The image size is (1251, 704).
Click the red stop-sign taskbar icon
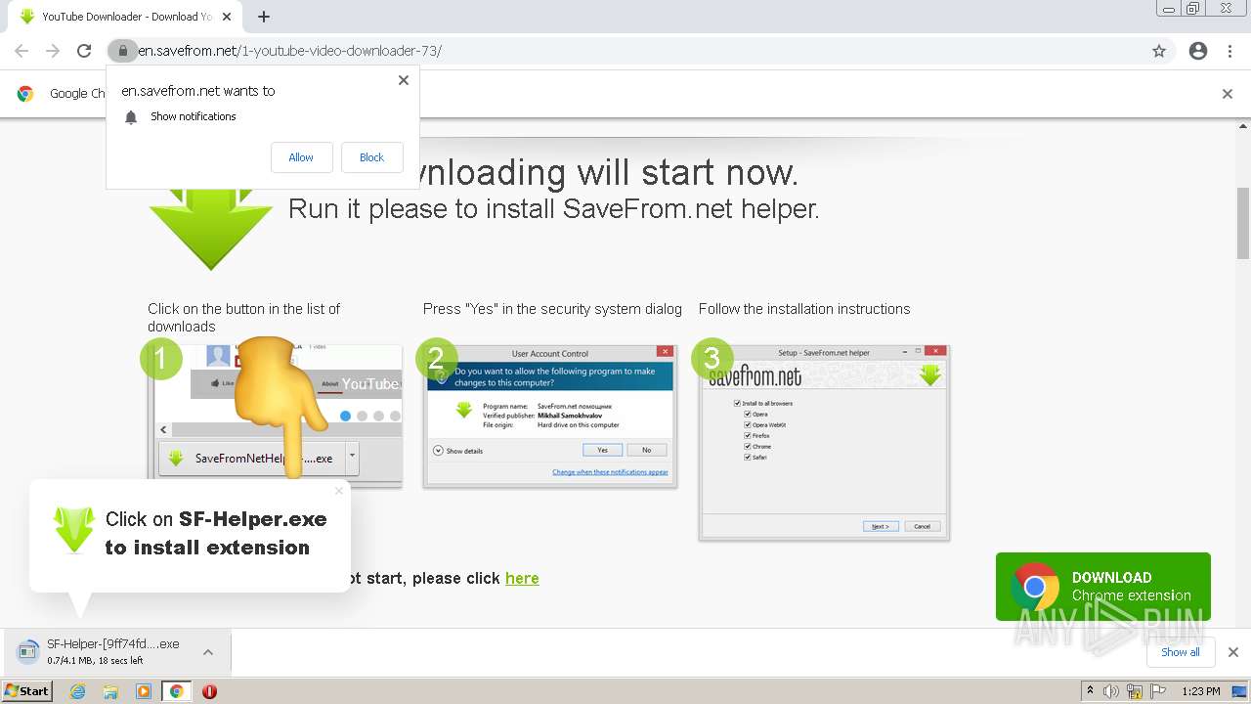pos(209,691)
